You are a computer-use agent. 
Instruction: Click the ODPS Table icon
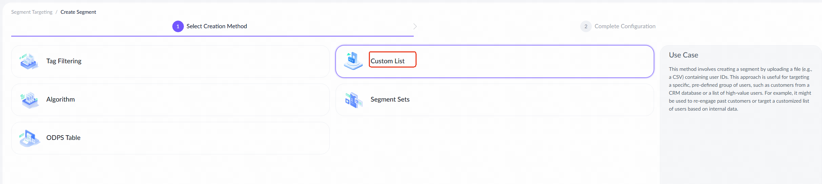(x=29, y=138)
